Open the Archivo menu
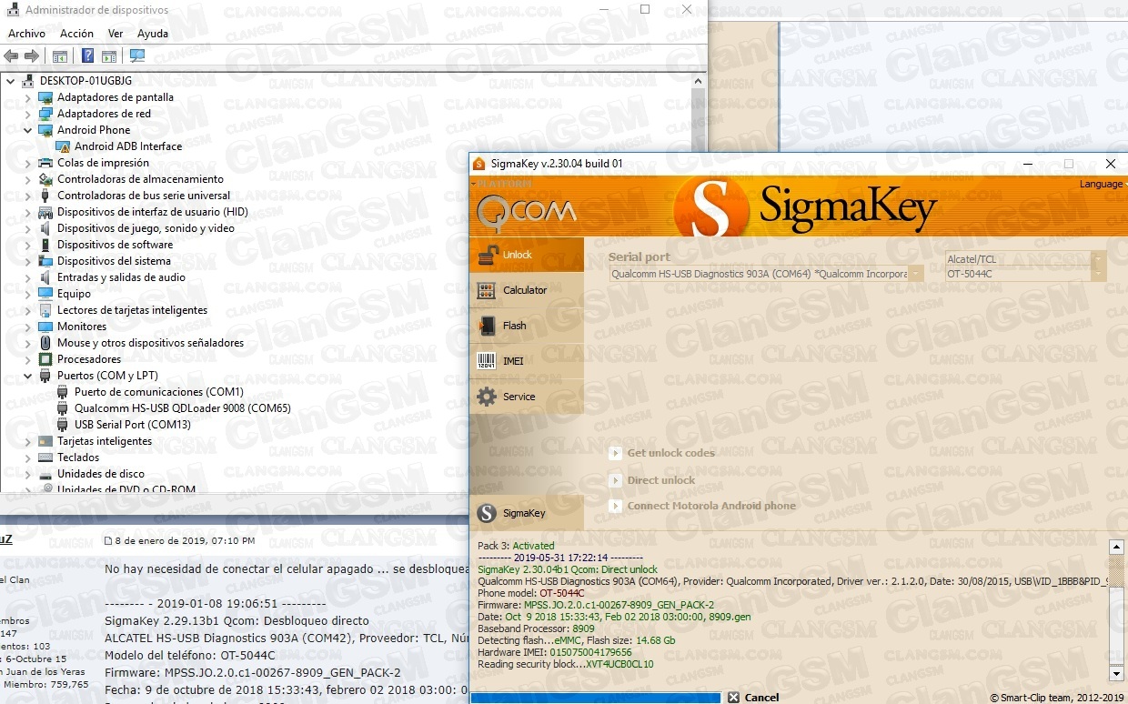Viewport: 1128px width, 704px height. point(26,34)
